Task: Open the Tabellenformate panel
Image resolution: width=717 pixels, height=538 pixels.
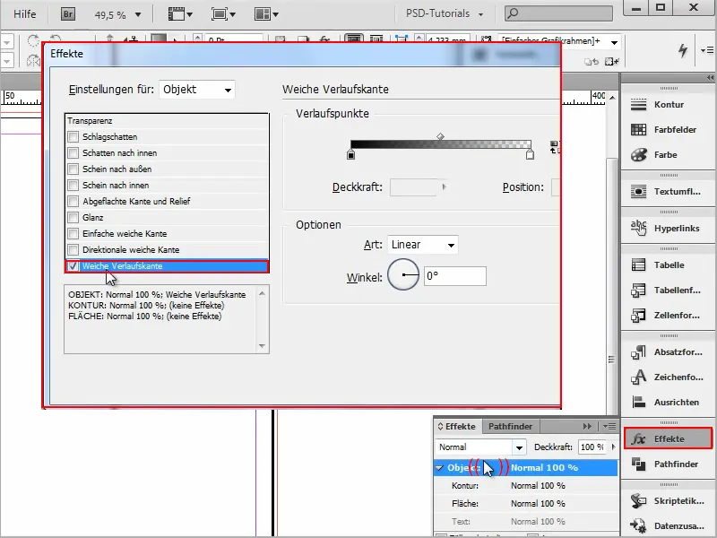Action: (668, 291)
